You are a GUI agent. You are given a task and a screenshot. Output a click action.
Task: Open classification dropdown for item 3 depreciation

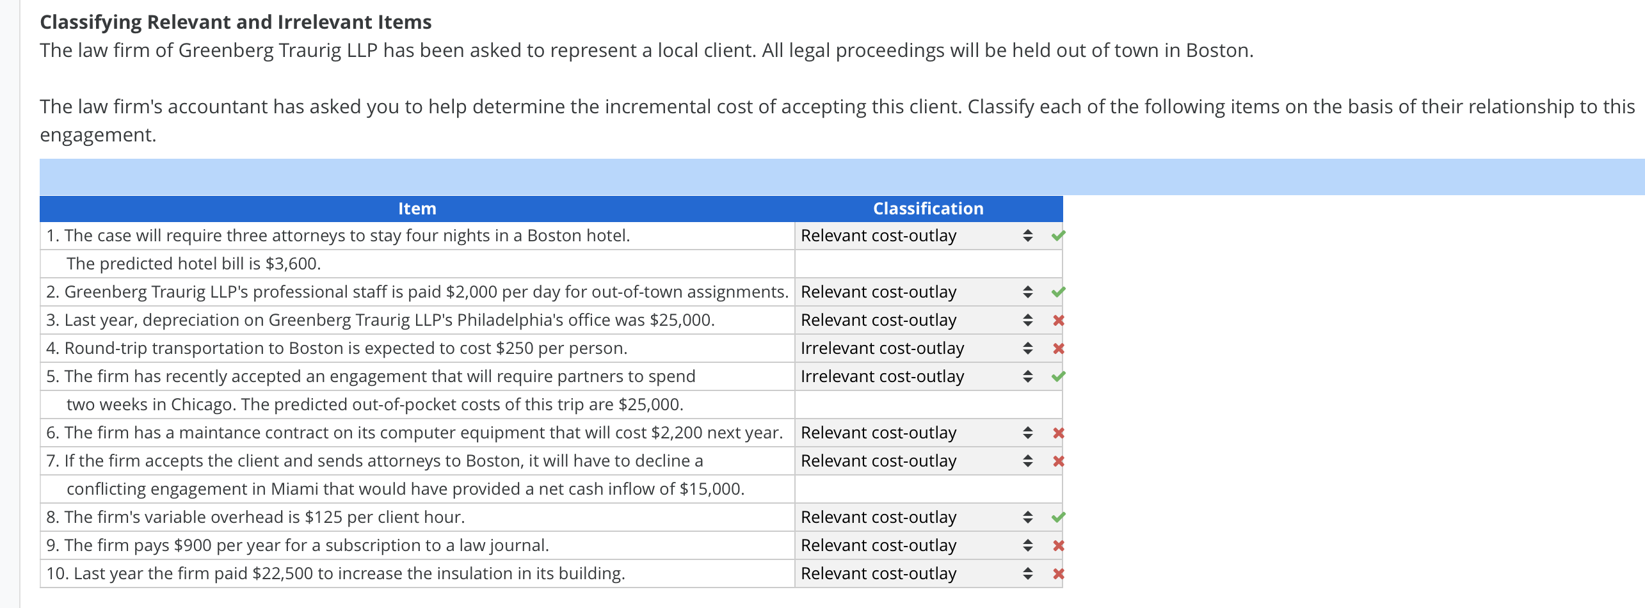(917, 320)
